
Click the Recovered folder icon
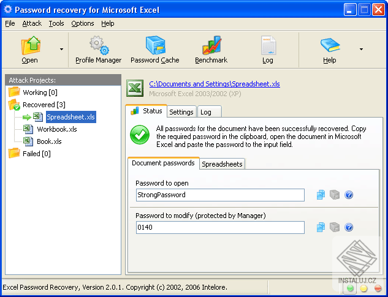pos(14,105)
